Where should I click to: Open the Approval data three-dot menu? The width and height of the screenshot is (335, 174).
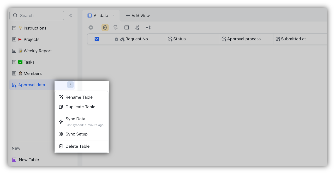tap(70, 85)
